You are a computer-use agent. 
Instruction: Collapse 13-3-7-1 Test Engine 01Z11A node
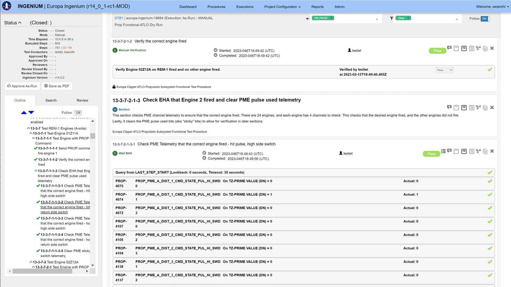31,134
